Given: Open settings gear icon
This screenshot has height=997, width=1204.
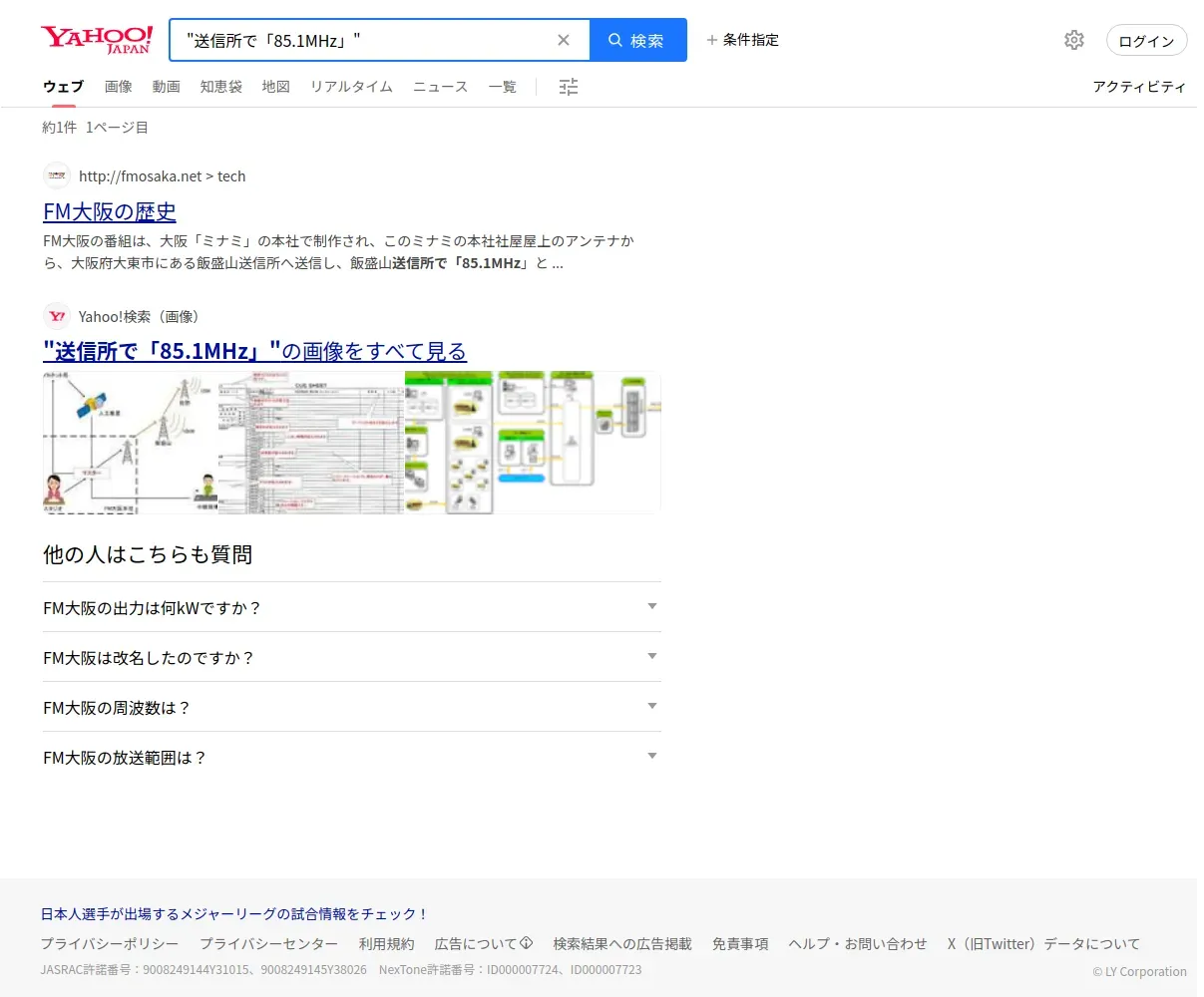Looking at the screenshot, I should (1074, 40).
